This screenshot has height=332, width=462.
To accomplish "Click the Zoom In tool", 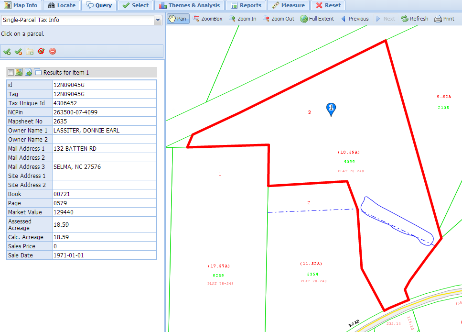I will (242, 19).
